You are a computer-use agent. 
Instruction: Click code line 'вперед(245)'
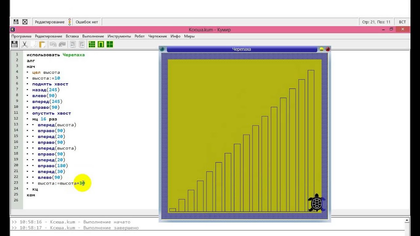pos(47,102)
